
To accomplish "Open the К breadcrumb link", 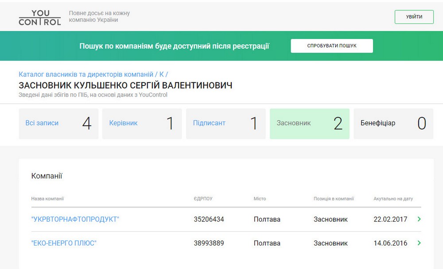I will tap(162, 74).
